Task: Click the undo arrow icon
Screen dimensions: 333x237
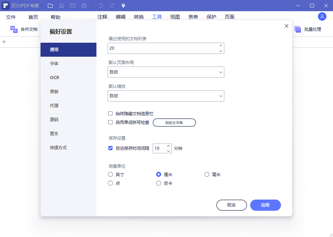Action: click(x=101, y=6)
